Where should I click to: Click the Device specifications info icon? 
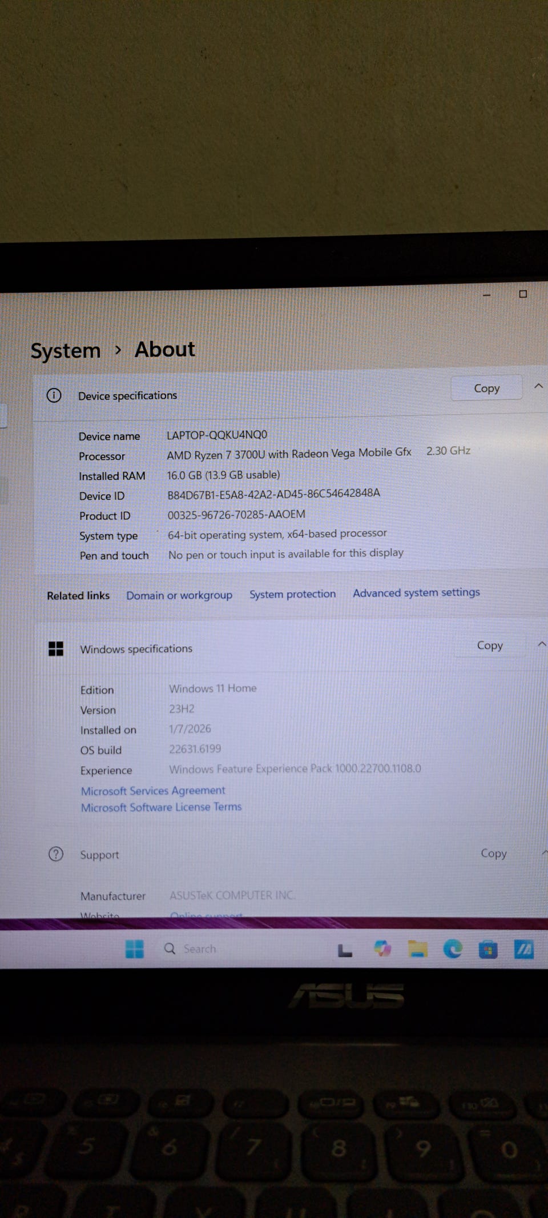54,395
